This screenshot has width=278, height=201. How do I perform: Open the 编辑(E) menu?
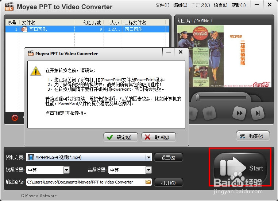coord(180,5)
